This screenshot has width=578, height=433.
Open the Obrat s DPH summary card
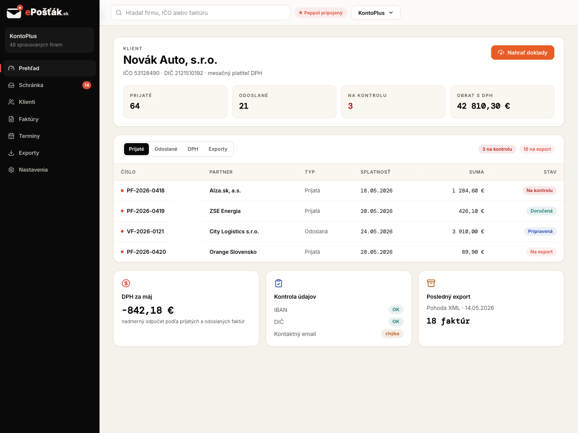pyautogui.click(x=502, y=102)
